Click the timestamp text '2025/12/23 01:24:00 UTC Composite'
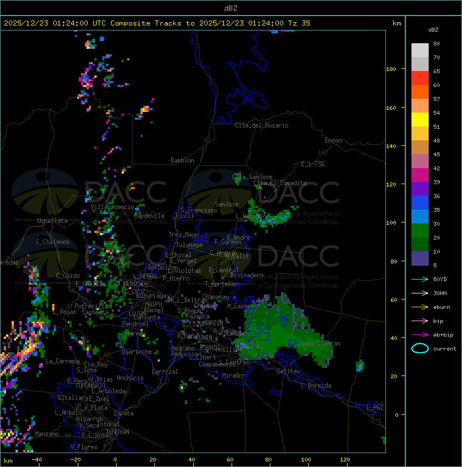 tap(77, 23)
